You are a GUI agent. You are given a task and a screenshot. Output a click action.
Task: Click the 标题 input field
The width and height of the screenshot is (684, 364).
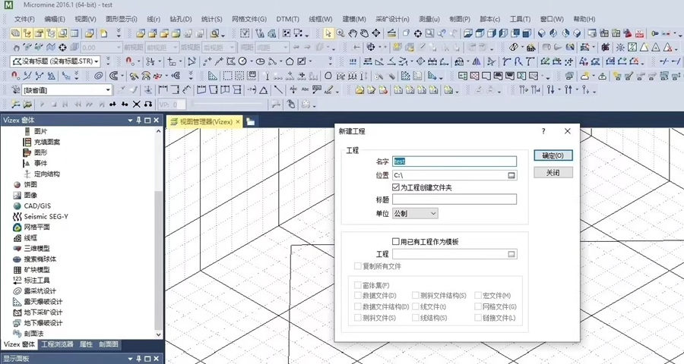click(x=454, y=199)
